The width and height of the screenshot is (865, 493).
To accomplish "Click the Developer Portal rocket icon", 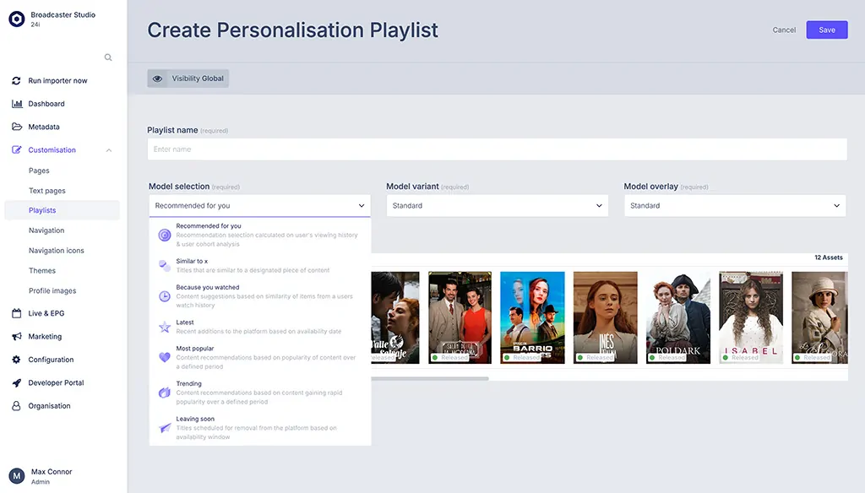I will [x=17, y=382].
